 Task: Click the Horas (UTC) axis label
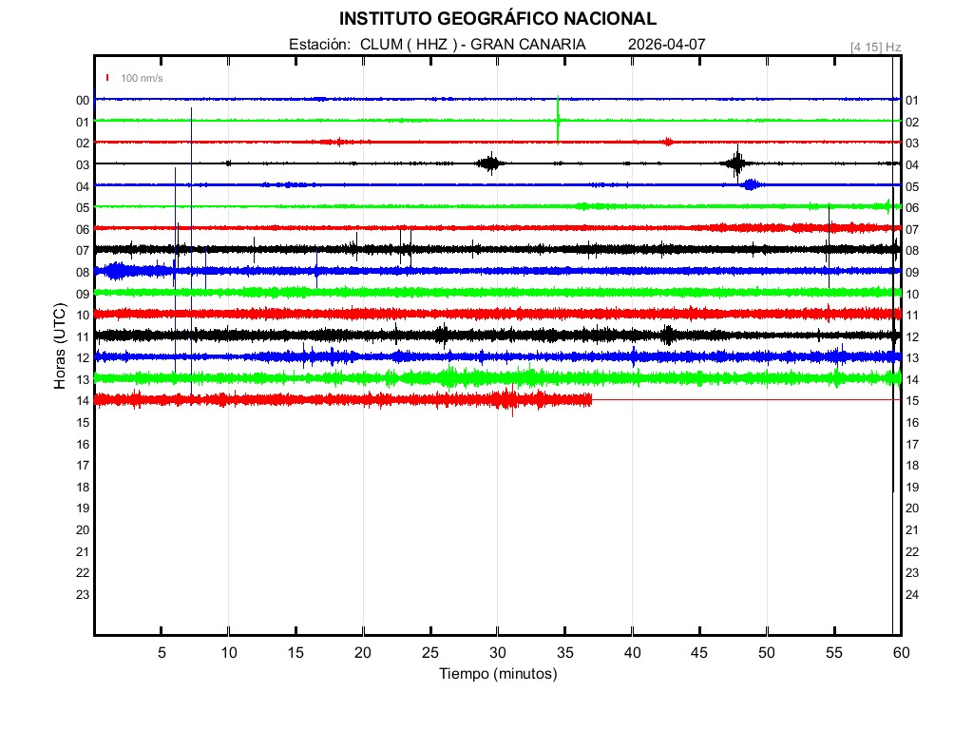click(x=60, y=348)
